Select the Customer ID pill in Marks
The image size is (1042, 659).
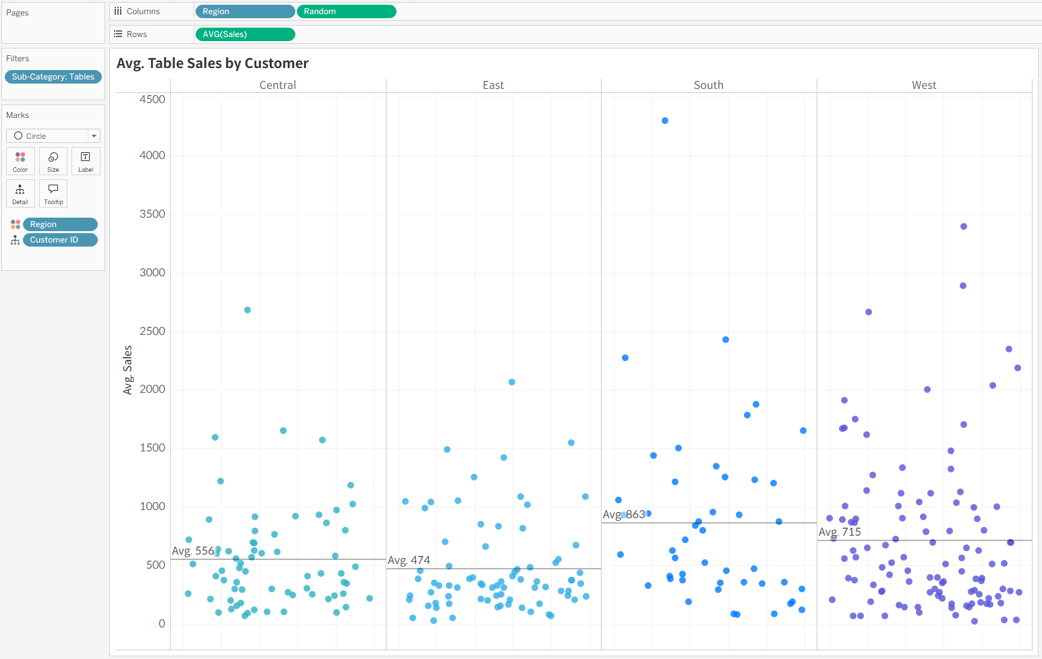(x=60, y=240)
